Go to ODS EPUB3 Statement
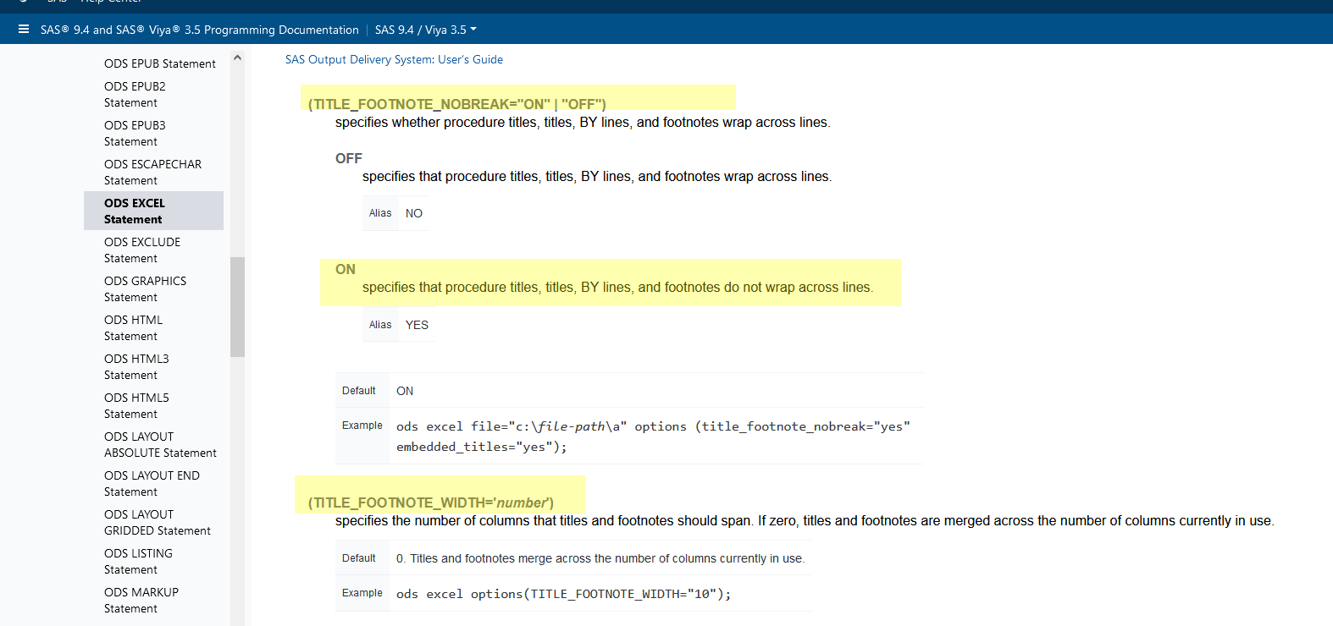Image resolution: width=1333 pixels, height=626 pixels. click(x=135, y=133)
